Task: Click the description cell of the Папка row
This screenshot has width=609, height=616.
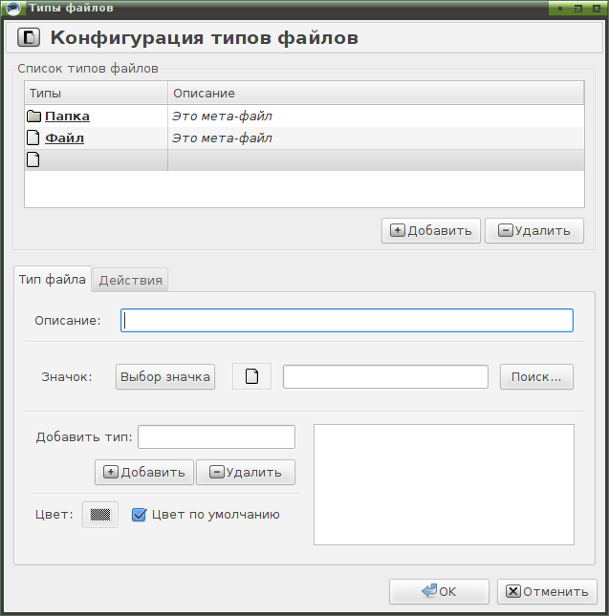Action: [377, 117]
